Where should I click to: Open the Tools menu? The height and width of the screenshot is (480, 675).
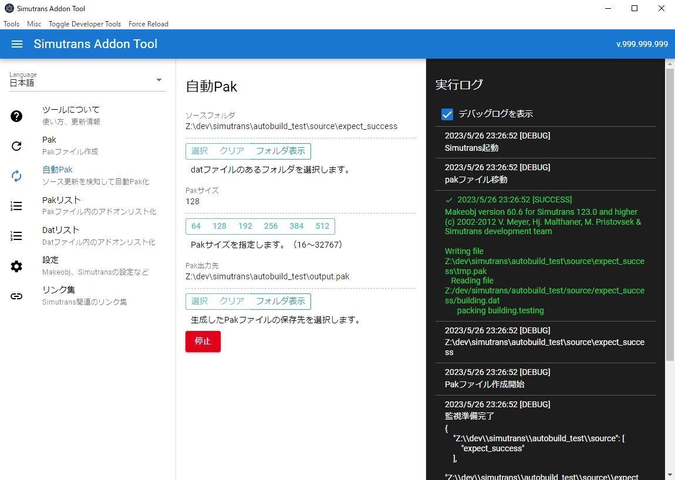point(11,24)
